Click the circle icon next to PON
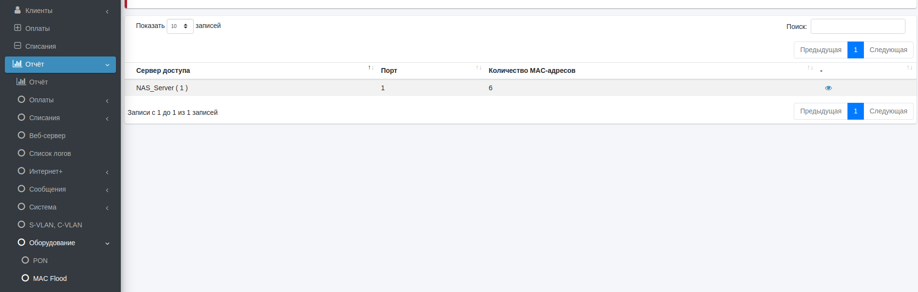The height and width of the screenshot is (292, 918). tap(25, 260)
